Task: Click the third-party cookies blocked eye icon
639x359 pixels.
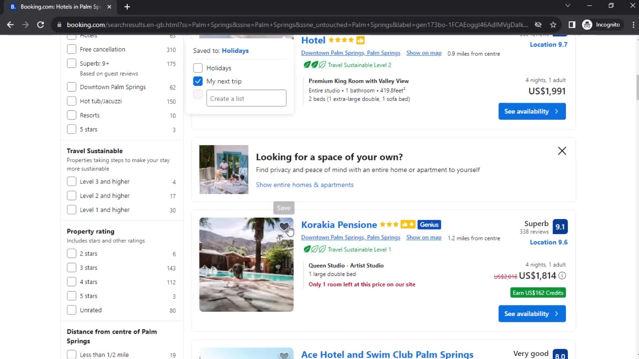Action: coord(538,25)
